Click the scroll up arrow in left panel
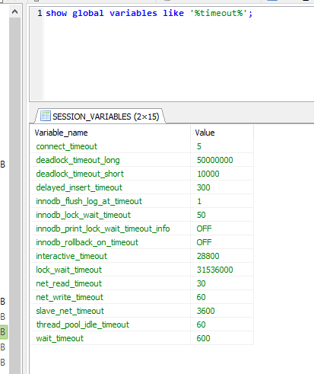This screenshot has height=374, width=314. [x=14, y=11]
